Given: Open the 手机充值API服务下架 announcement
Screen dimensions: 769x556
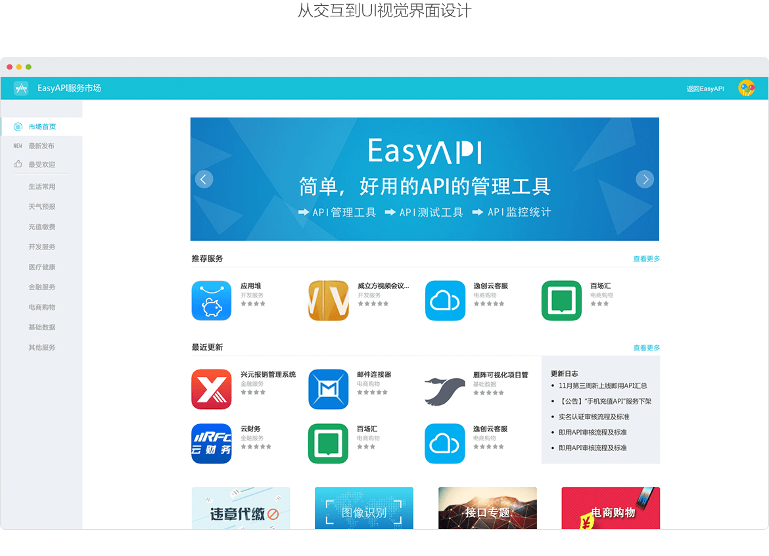Looking at the screenshot, I should point(605,401).
